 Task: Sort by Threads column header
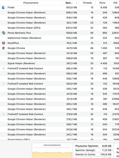point(87,3)
